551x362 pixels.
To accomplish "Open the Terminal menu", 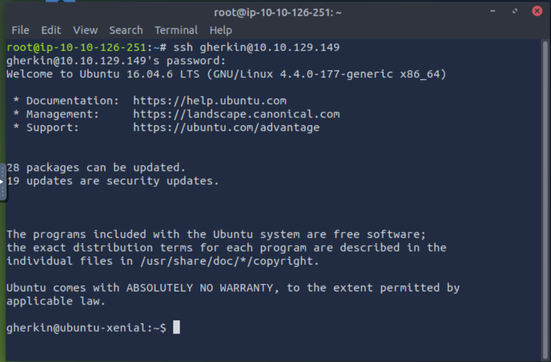I will (x=176, y=30).
